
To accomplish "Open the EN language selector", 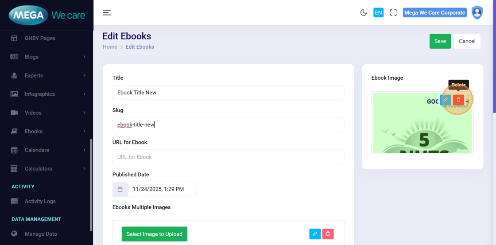I will pos(378,13).
